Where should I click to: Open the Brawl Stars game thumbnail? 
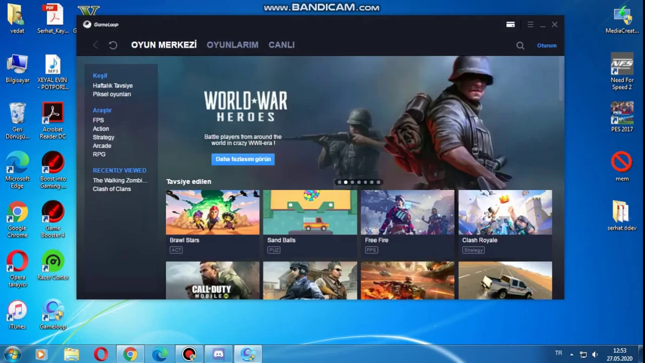click(213, 212)
